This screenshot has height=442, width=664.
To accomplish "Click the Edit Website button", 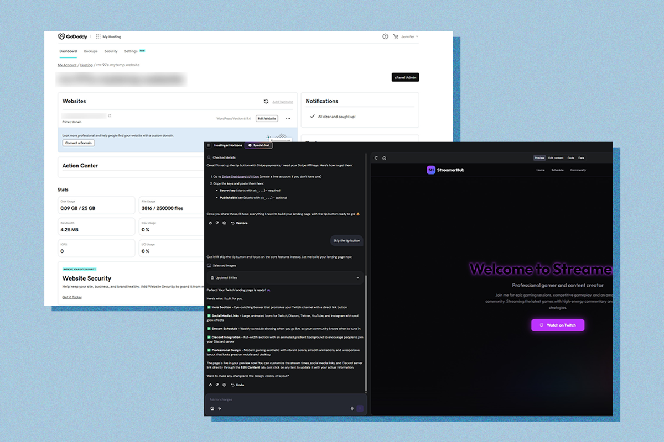I will coord(267,118).
